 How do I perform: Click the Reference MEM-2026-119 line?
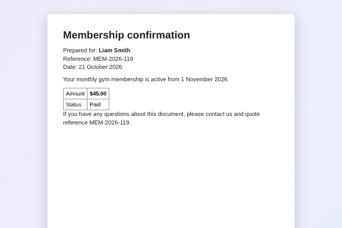pyautogui.click(x=98, y=59)
